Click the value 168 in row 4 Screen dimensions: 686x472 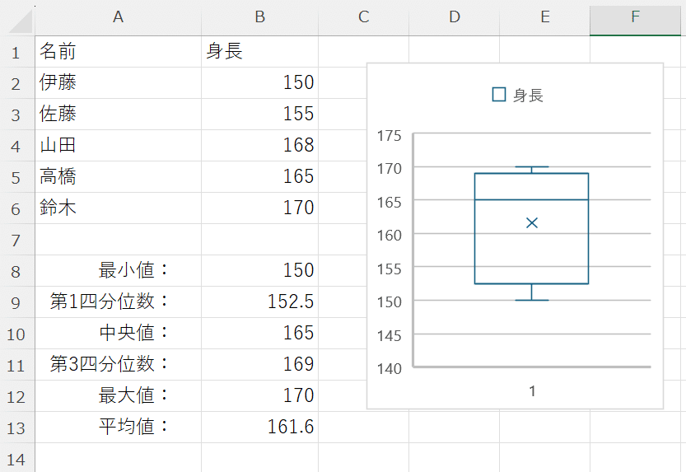coord(260,146)
